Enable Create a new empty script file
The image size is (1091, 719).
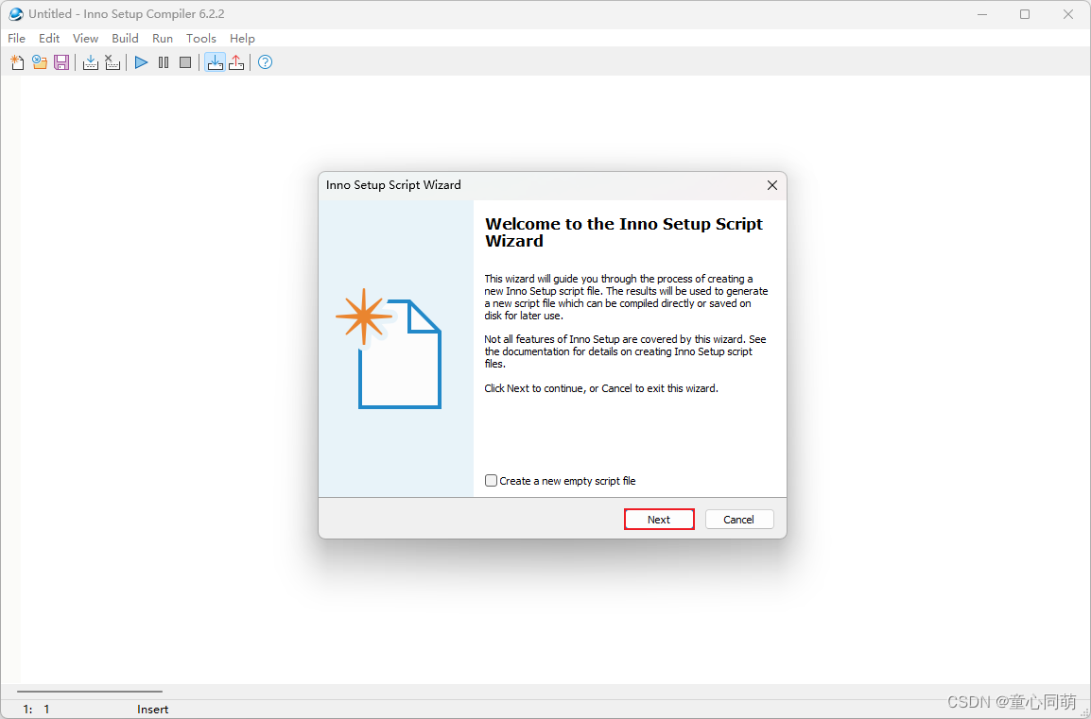point(492,481)
